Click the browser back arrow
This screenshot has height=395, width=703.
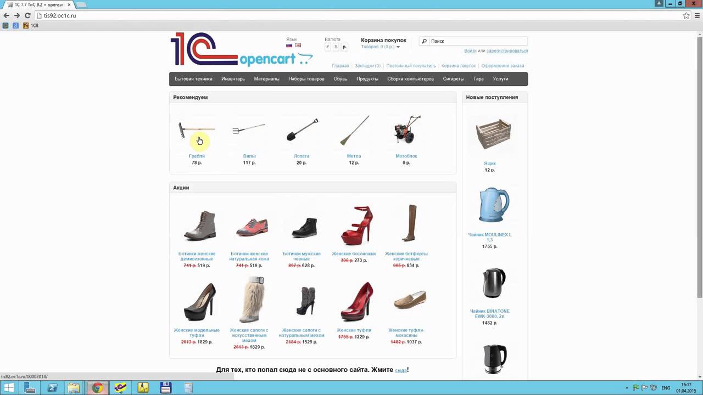[x=6, y=15]
